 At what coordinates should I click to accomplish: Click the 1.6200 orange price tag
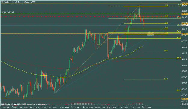[x=185, y=14]
